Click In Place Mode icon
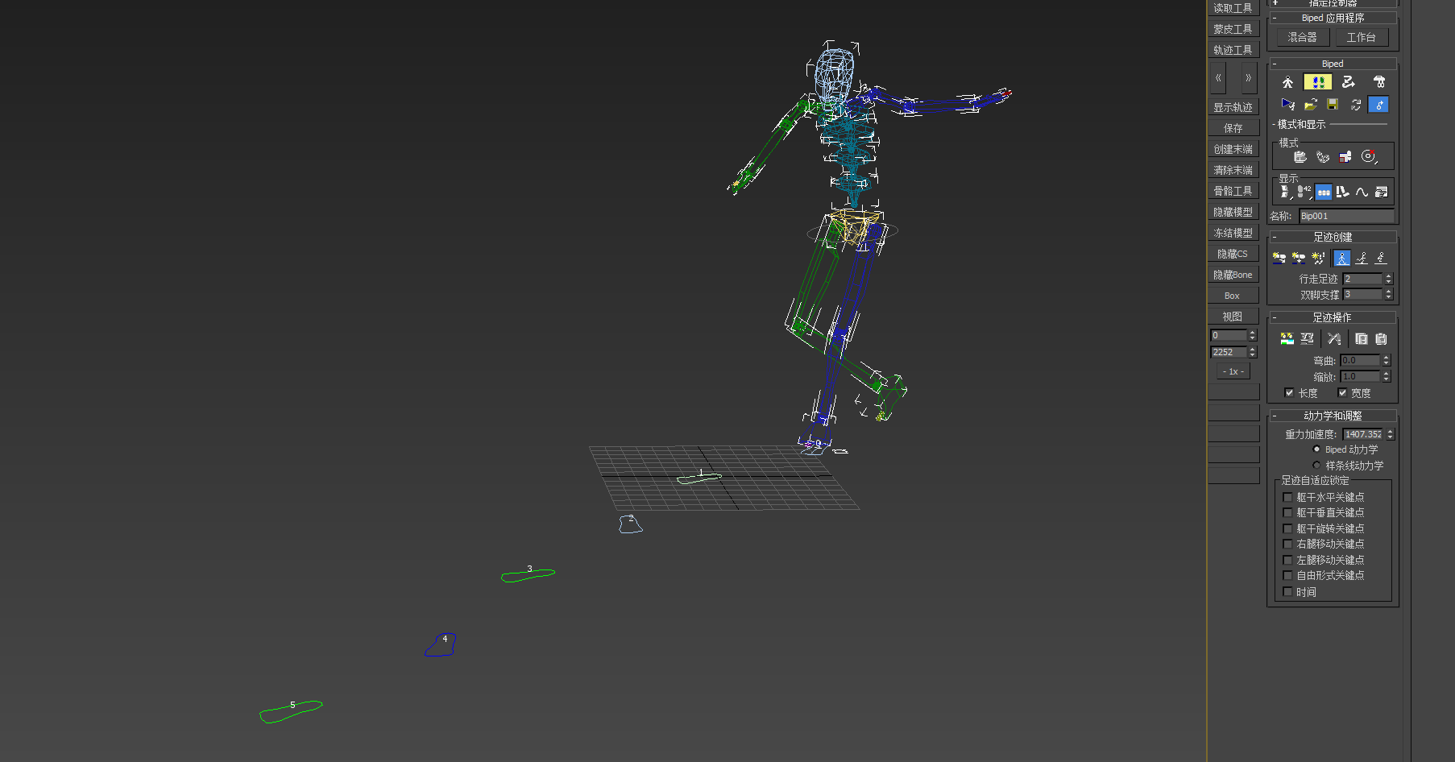The width and height of the screenshot is (1455, 762). point(1369,157)
